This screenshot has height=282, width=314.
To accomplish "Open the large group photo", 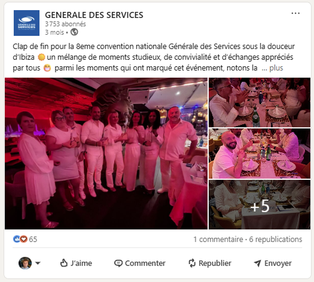I will (106, 154).
